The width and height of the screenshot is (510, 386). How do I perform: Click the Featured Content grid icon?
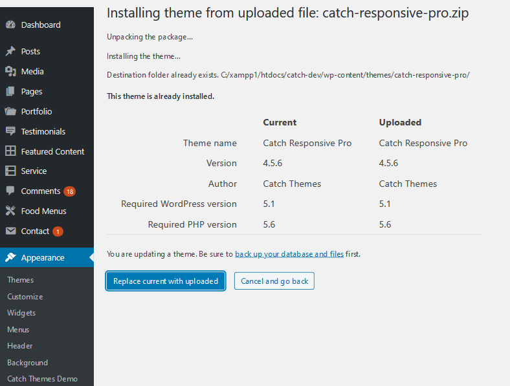point(10,151)
